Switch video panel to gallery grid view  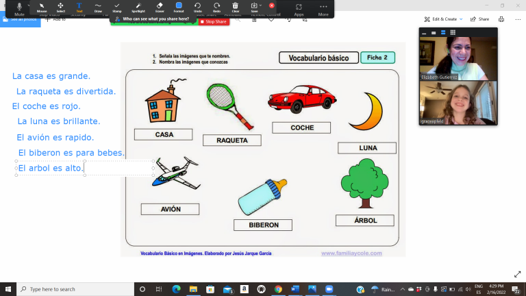pyautogui.click(x=453, y=33)
